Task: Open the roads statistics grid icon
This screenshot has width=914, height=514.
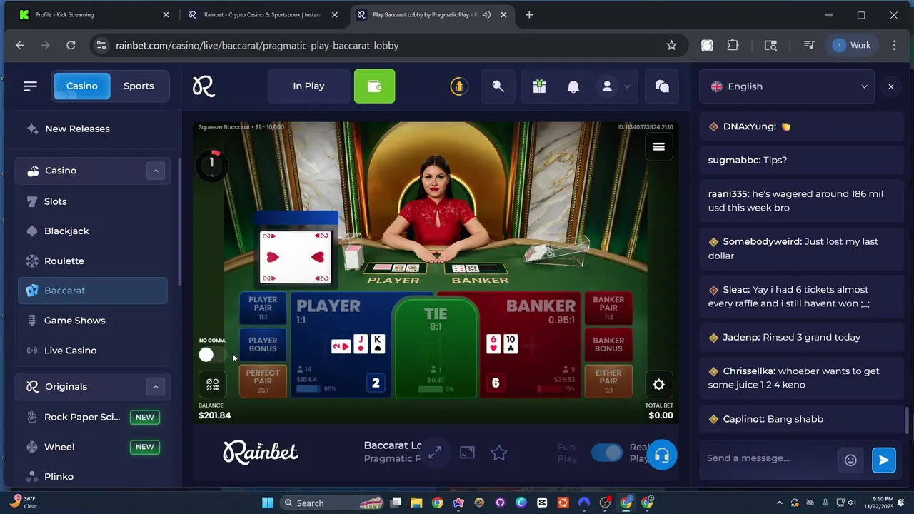Action: tap(212, 385)
